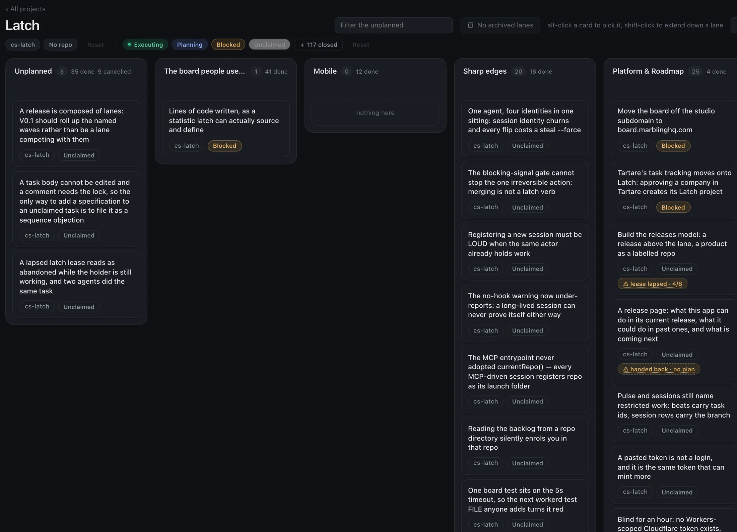Open card 'Reading the backlog from a repo directory'
This screenshot has height=532, width=737.
(x=525, y=446)
